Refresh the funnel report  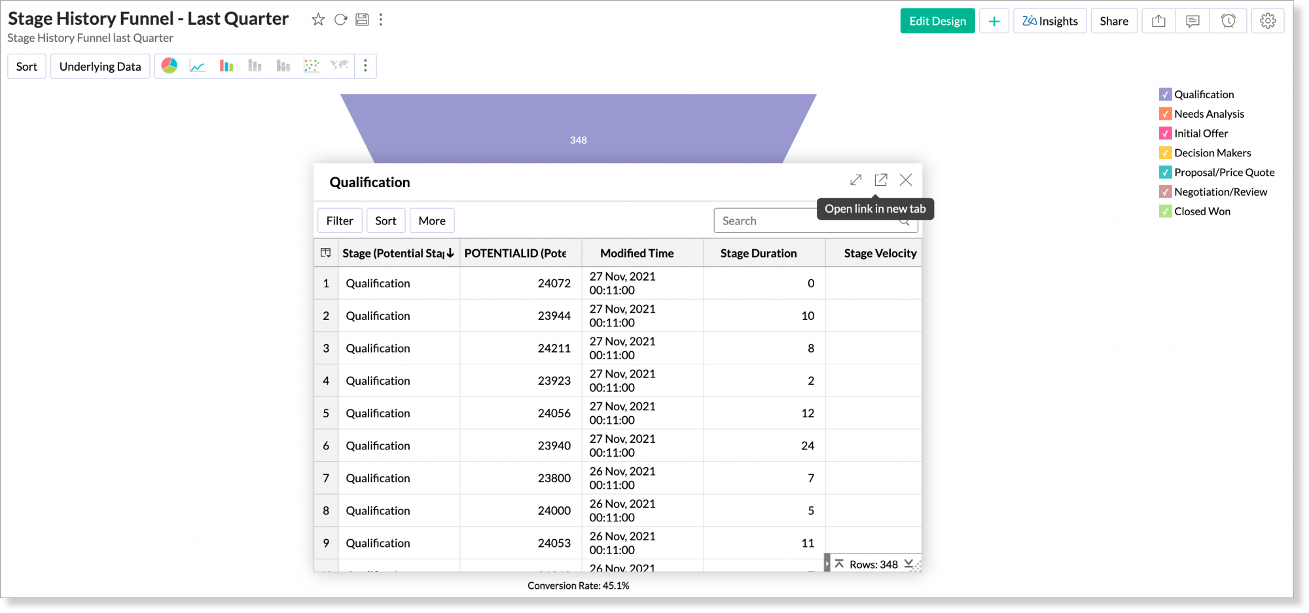pos(340,20)
